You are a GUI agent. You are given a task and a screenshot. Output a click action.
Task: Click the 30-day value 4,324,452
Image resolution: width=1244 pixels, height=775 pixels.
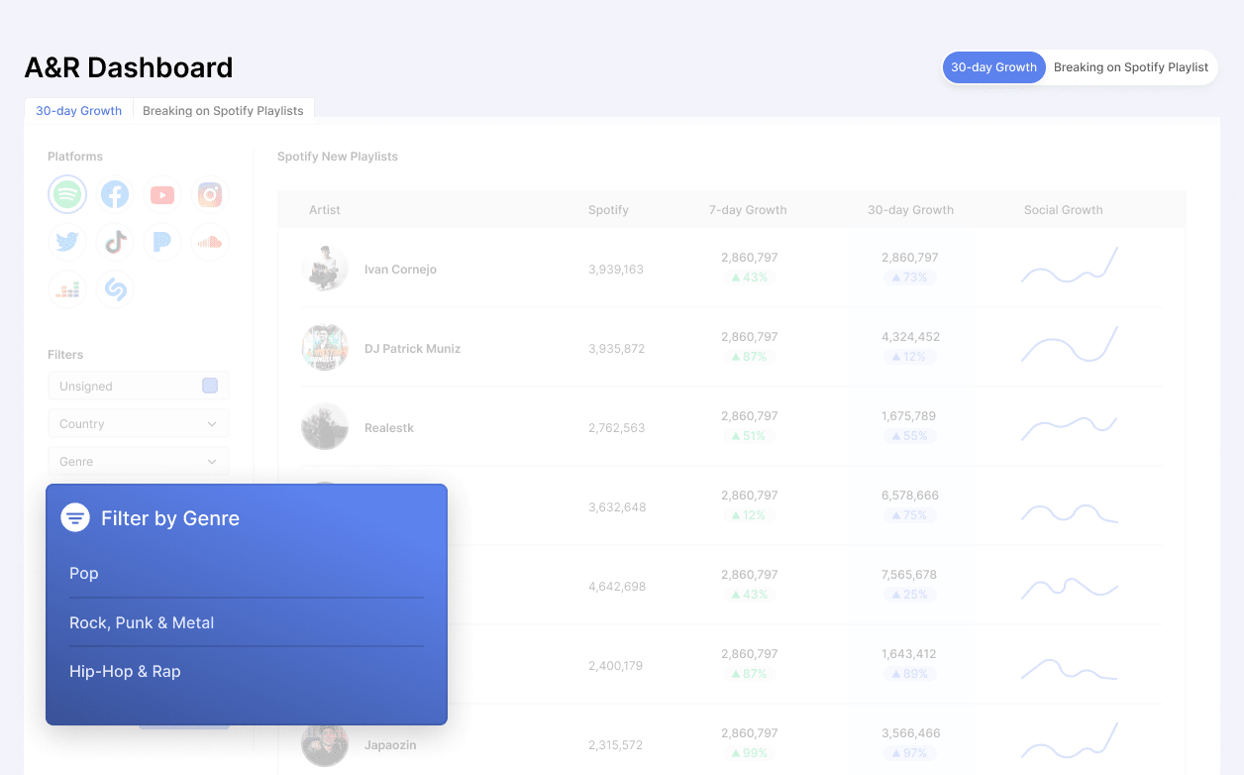click(910, 337)
